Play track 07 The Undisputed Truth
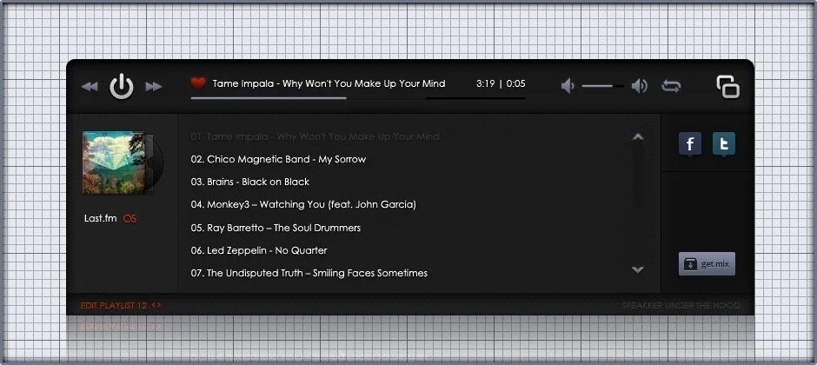The image size is (817, 365). (309, 273)
